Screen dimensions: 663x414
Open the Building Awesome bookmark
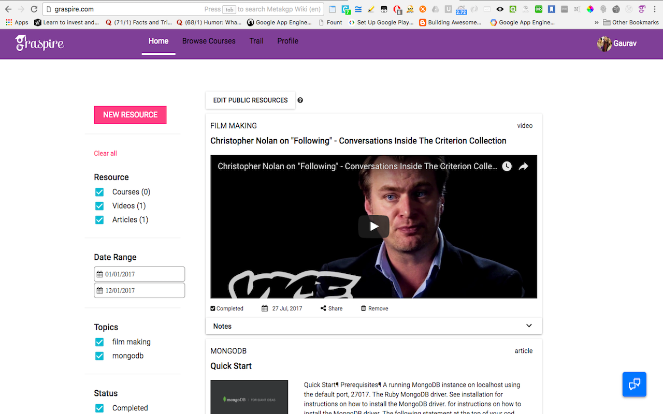tap(450, 22)
